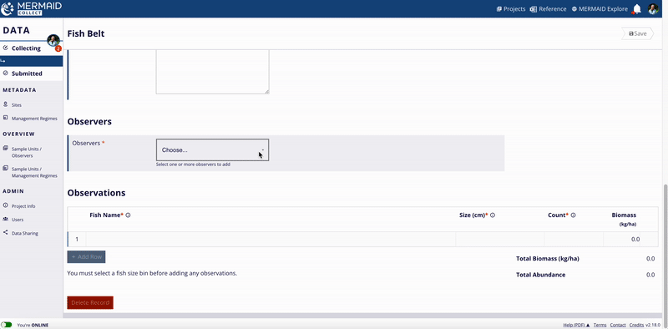Click the Observations heading
This screenshot has width=668, height=329.
pos(96,193)
